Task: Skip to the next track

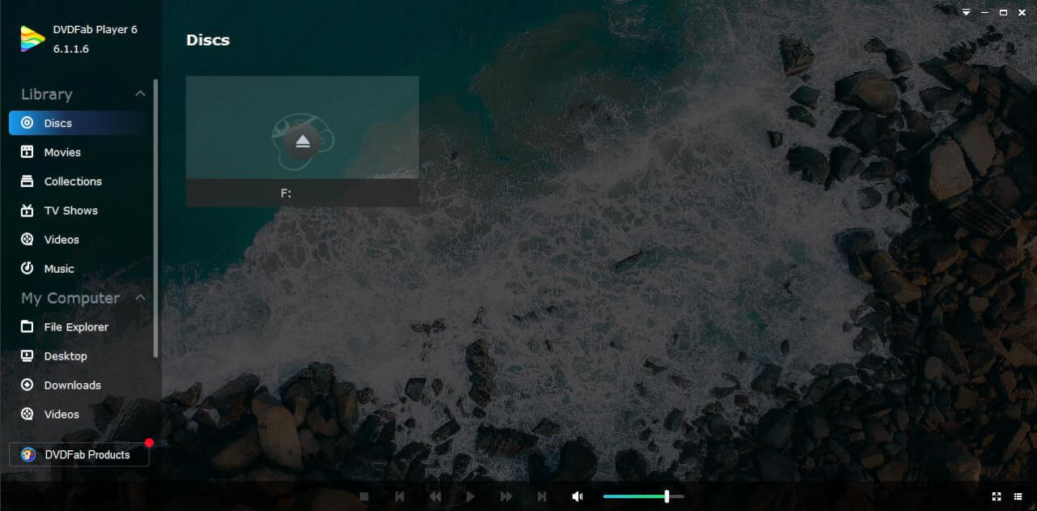Action: pyautogui.click(x=542, y=496)
